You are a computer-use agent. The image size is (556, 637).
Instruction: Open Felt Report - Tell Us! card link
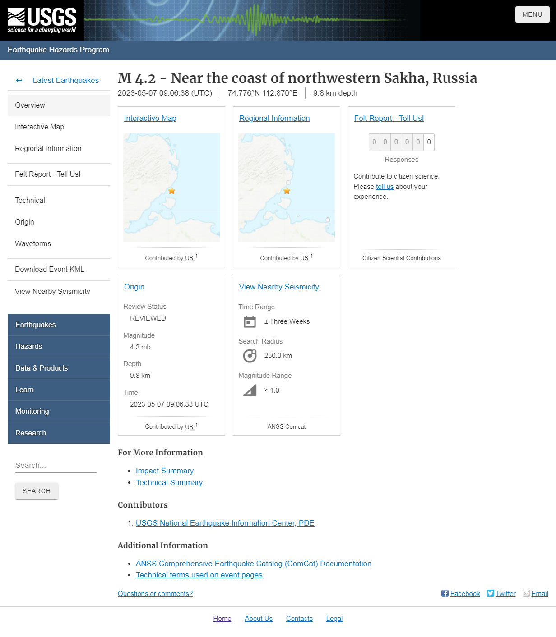pos(389,118)
